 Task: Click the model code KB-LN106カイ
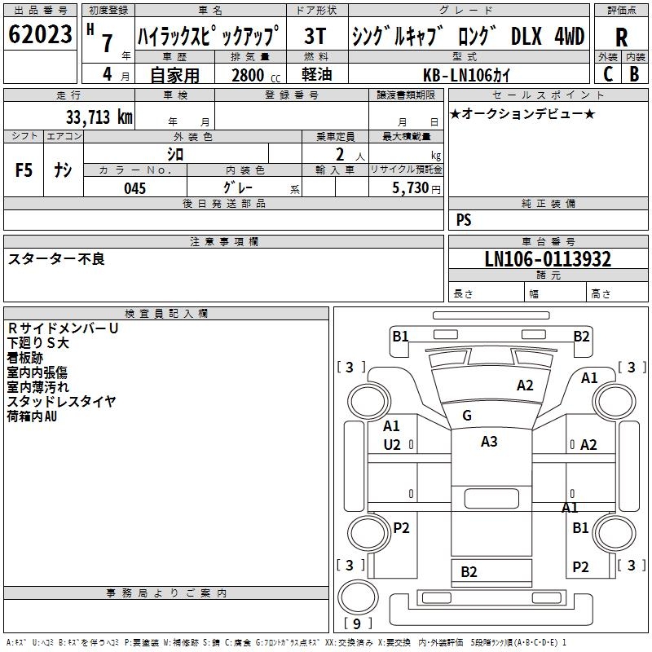(x=466, y=75)
